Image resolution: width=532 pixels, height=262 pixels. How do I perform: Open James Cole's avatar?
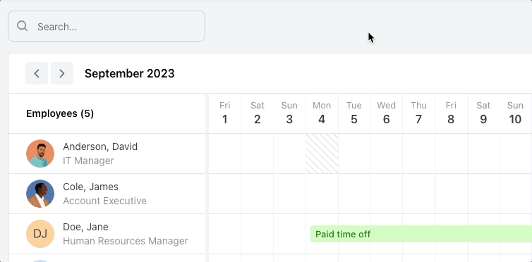(x=40, y=194)
